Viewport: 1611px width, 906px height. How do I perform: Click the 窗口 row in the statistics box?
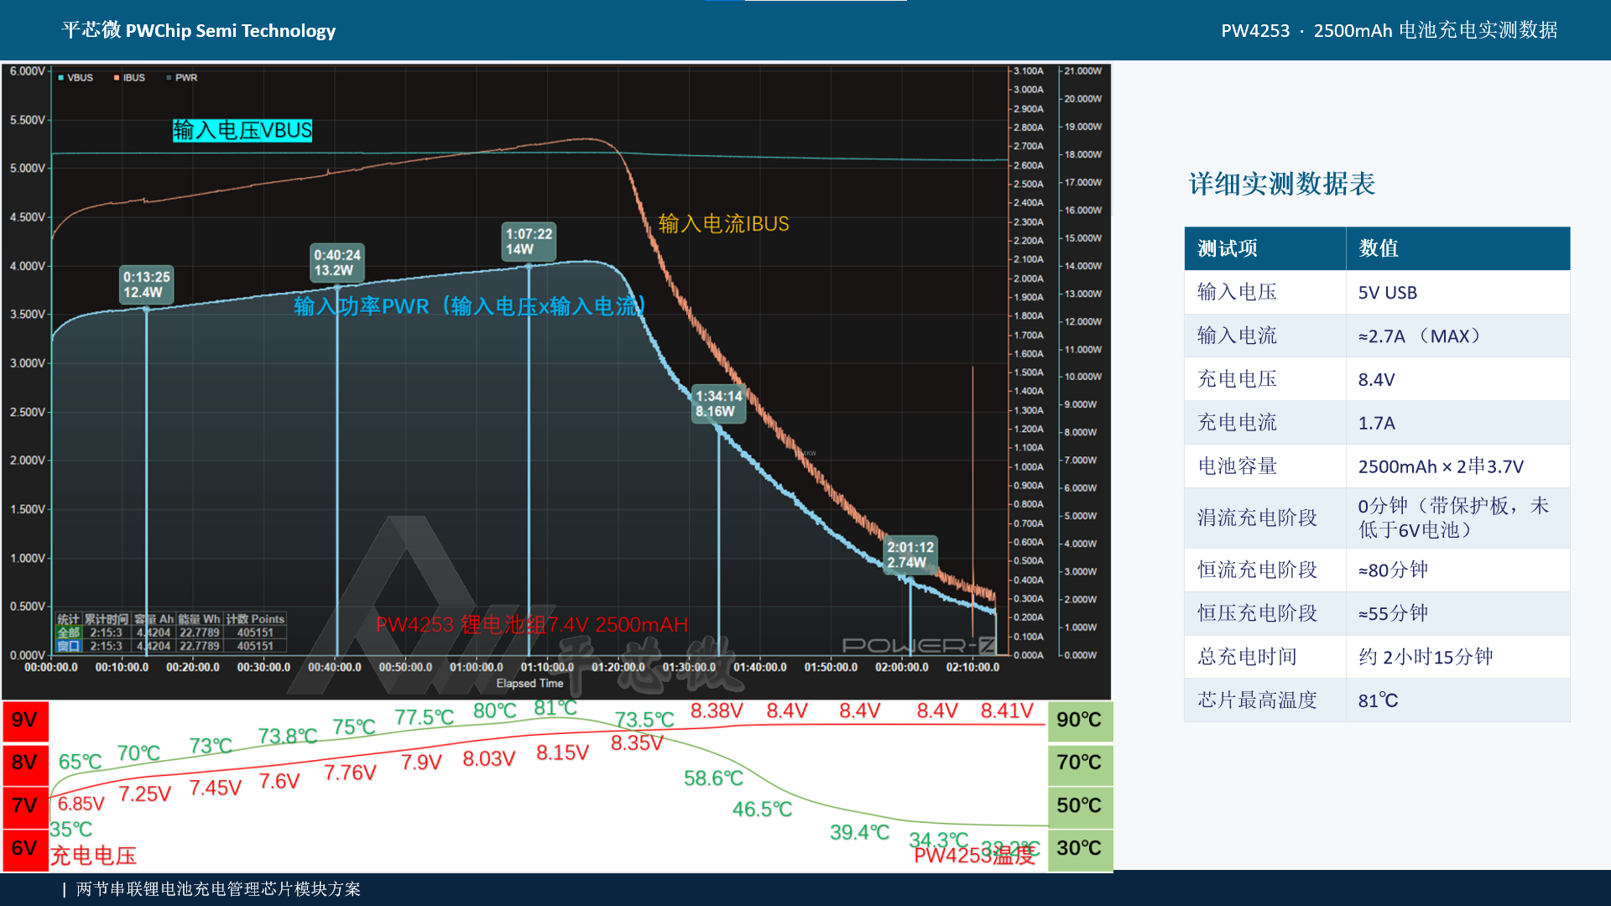pos(171,646)
